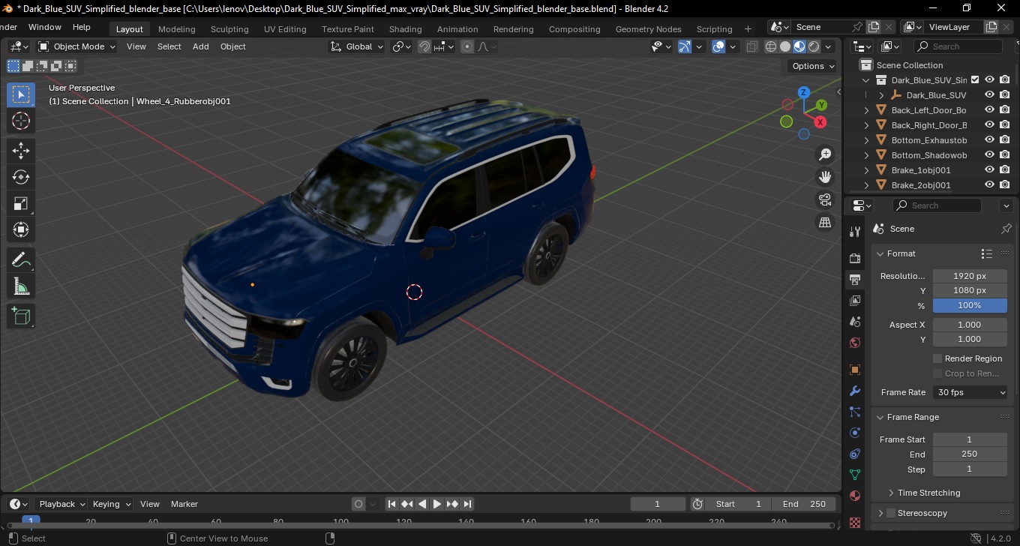Open the Particles properties tab

point(855,412)
